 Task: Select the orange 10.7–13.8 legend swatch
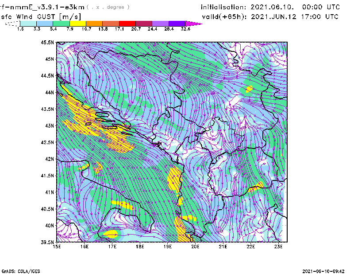[94, 23]
